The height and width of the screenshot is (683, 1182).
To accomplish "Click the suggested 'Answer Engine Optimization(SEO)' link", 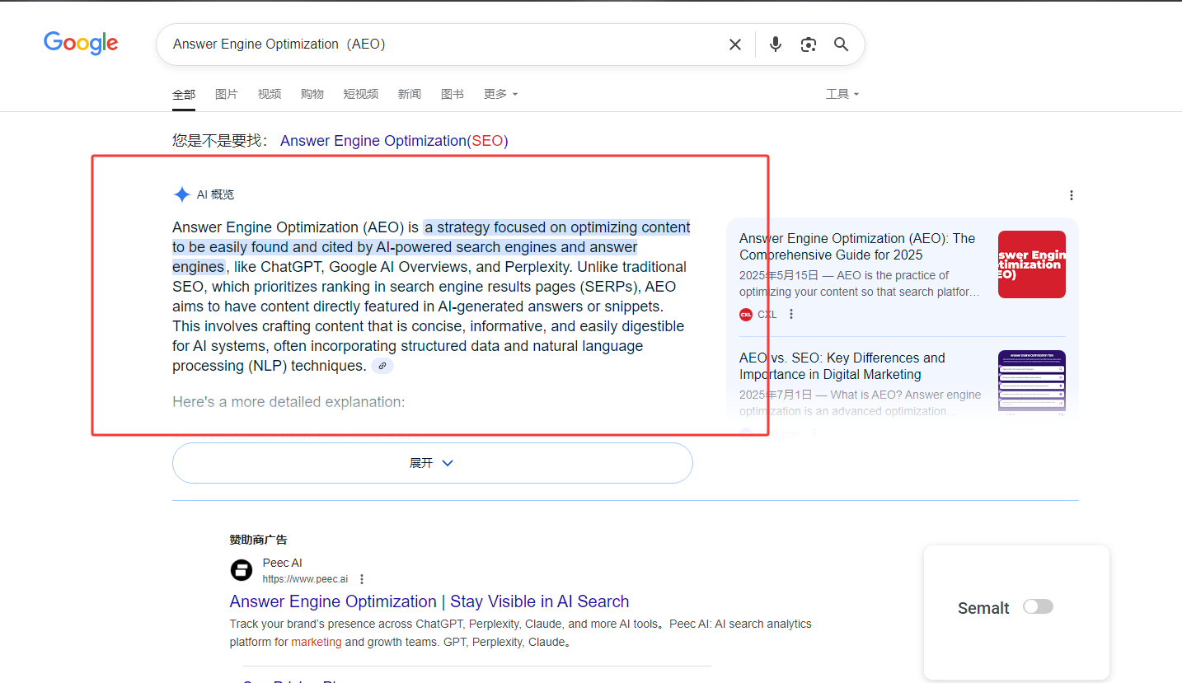I will coord(394,141).
